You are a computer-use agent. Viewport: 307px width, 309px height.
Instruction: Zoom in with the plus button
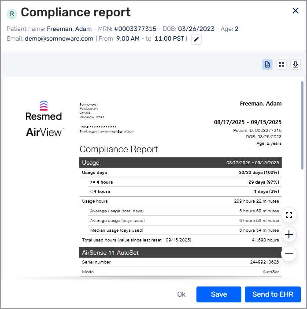pos(289,234)
